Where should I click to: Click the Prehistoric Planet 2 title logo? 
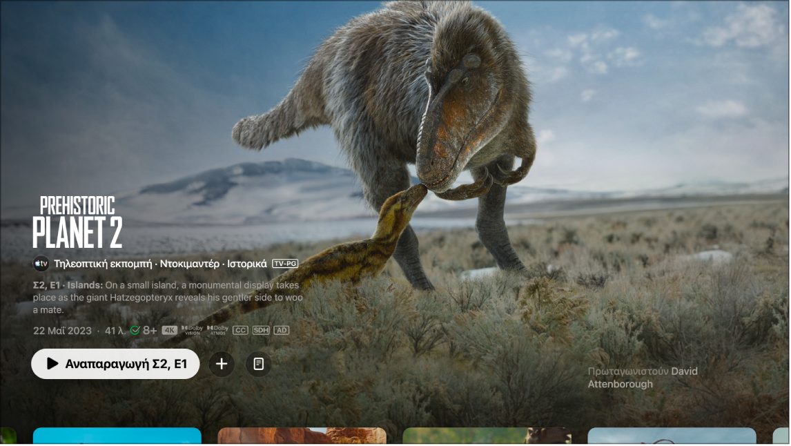coord(77,222)
